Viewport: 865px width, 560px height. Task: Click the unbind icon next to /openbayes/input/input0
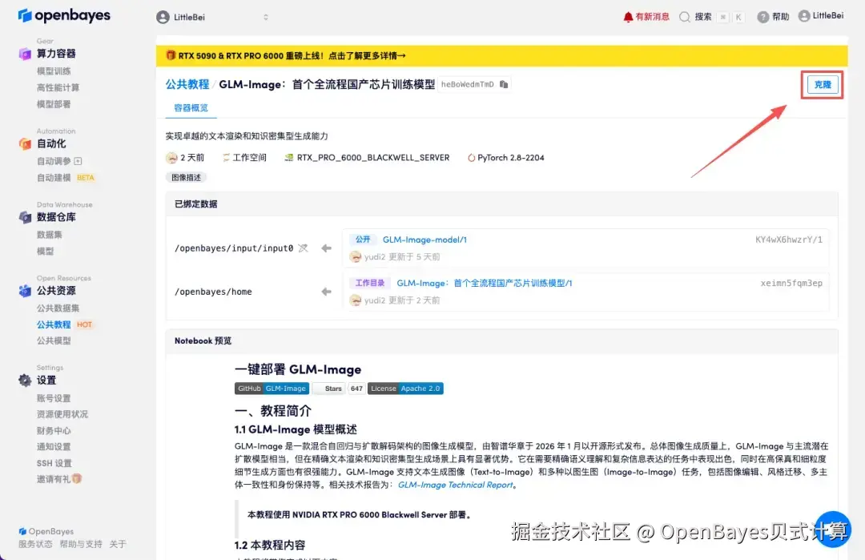[303, 248]
